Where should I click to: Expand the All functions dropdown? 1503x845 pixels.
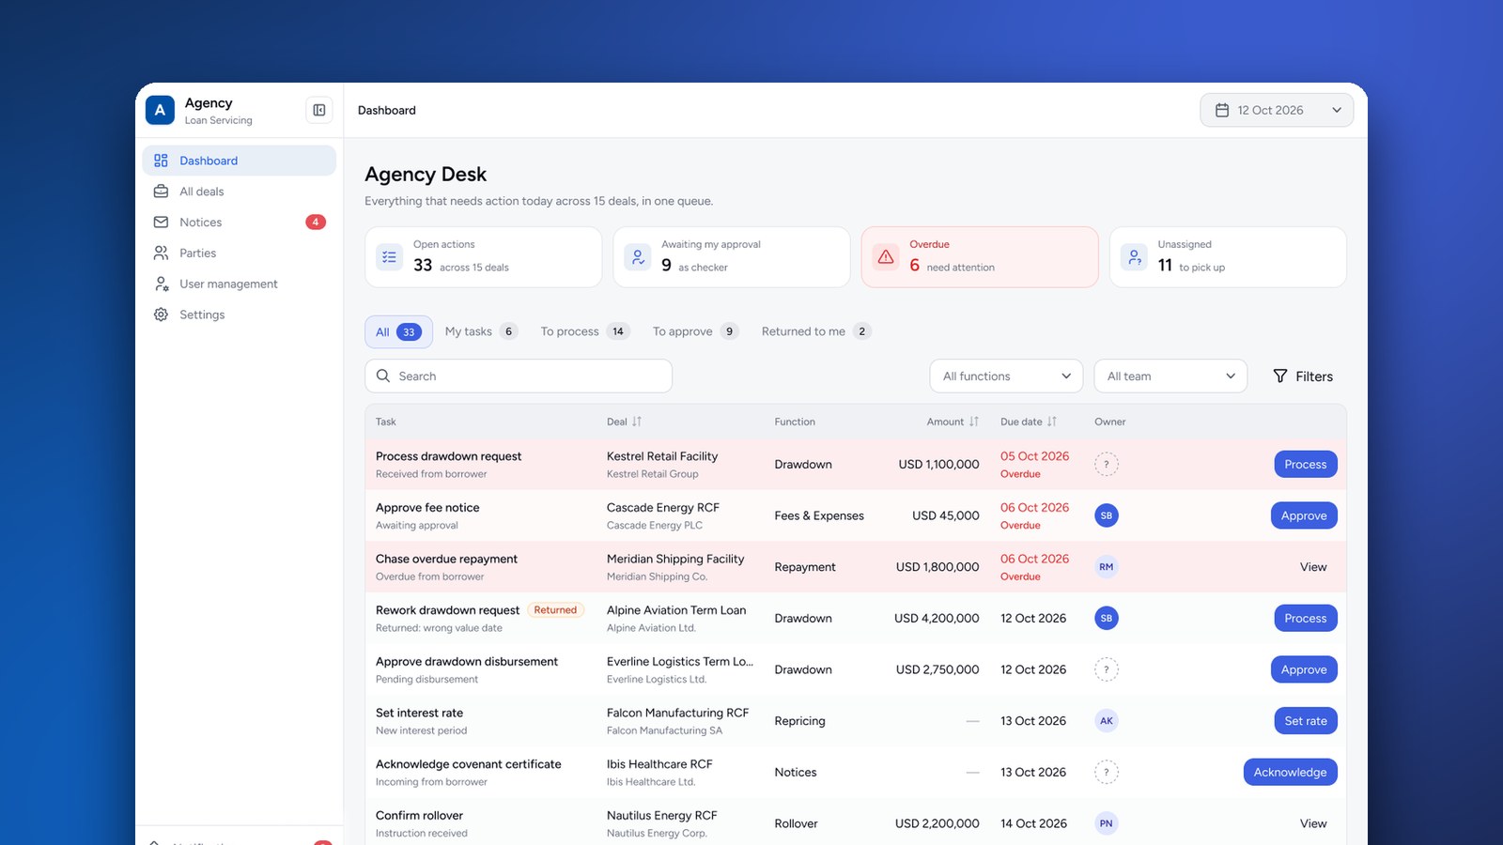[1006, 376]
